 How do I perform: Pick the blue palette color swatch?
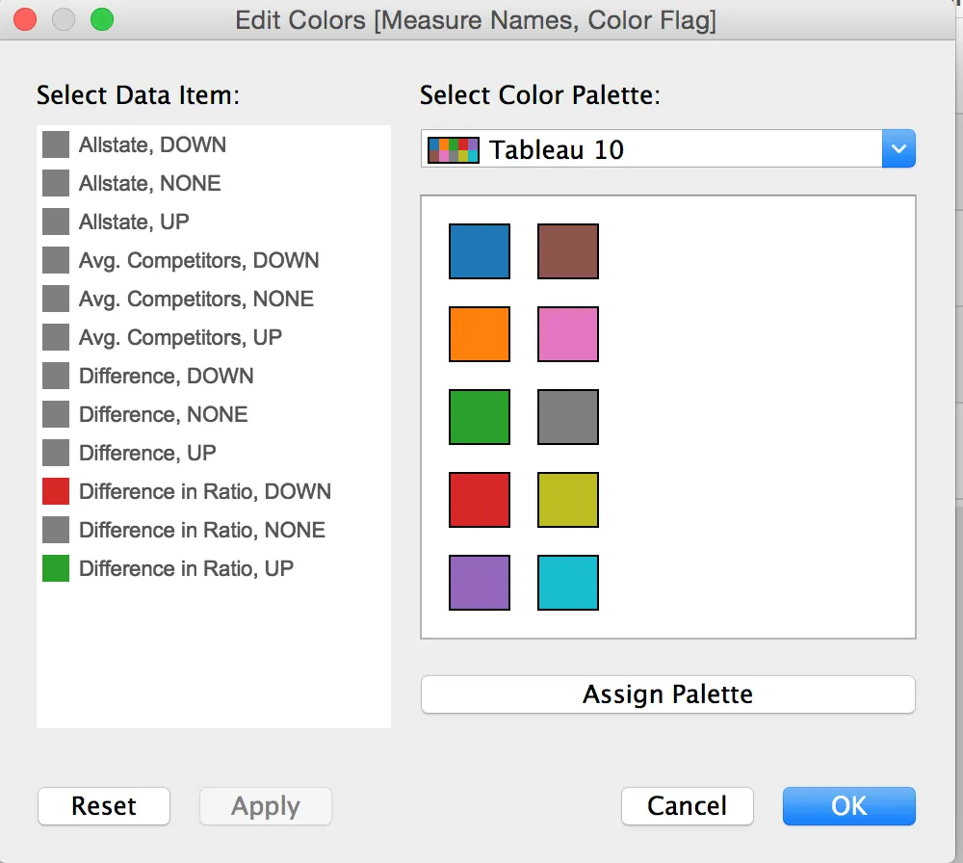[479, 251]
